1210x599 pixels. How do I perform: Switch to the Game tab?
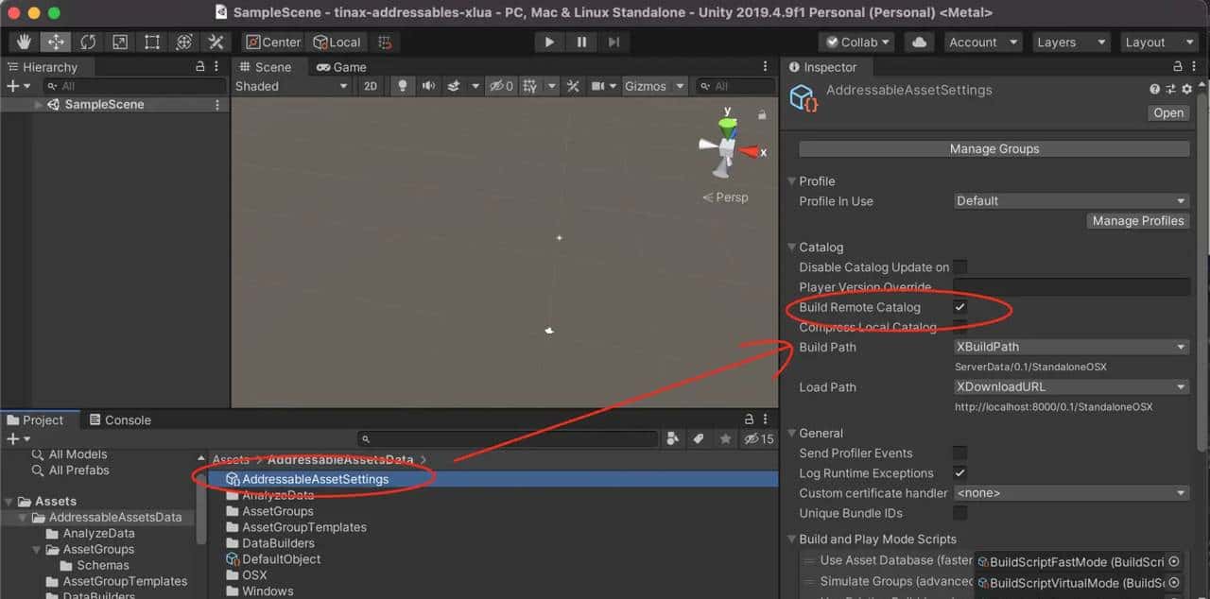(x=340, y=66)
